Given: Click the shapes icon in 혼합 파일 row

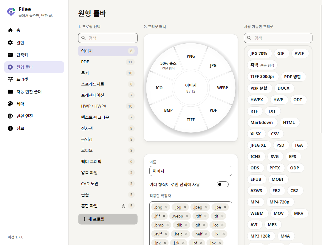Looking at the screenshot, I should coord(123,206).
